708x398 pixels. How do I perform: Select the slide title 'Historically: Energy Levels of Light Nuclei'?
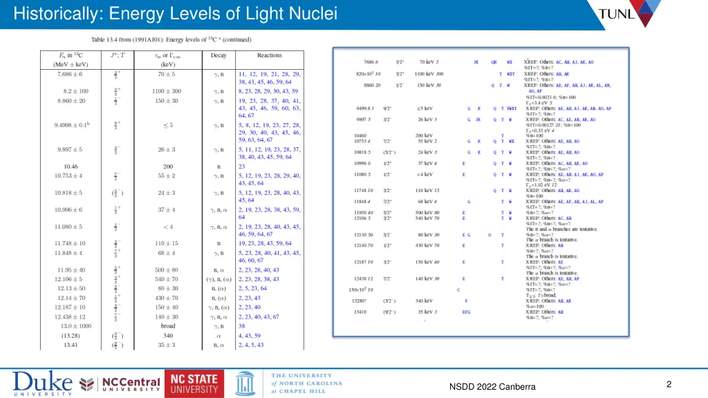(x=175, y=14)
